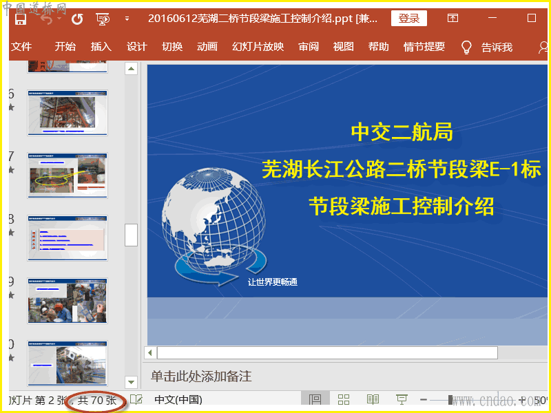Click the text 芜湖长江公路二桥节段梁E-1标
This screenshot has width=551, height=413.
click(401, 169)
